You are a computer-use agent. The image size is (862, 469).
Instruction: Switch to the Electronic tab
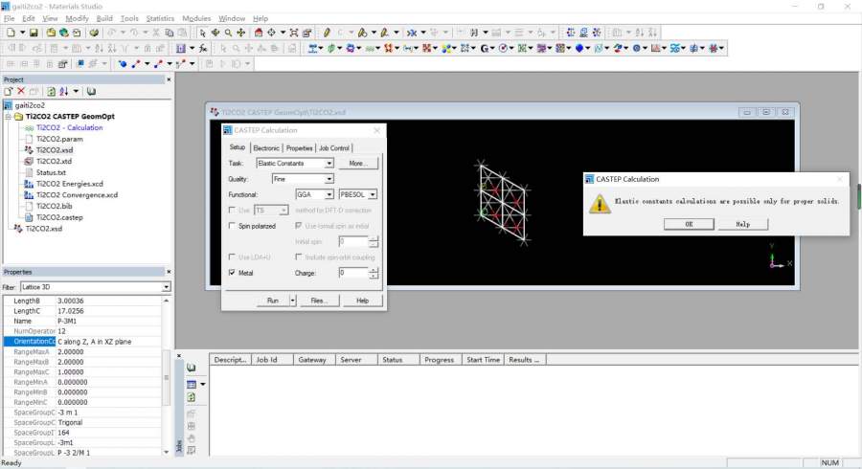[266, 148]
